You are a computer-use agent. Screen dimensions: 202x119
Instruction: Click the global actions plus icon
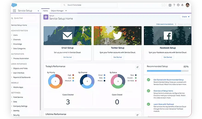coord(170,5)
